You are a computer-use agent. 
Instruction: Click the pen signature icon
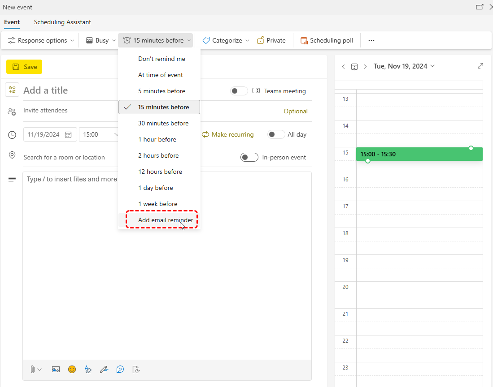(104, 370)
